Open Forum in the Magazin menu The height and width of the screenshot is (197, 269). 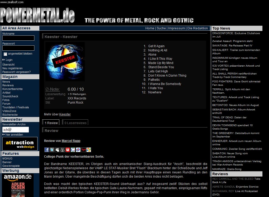6,104
